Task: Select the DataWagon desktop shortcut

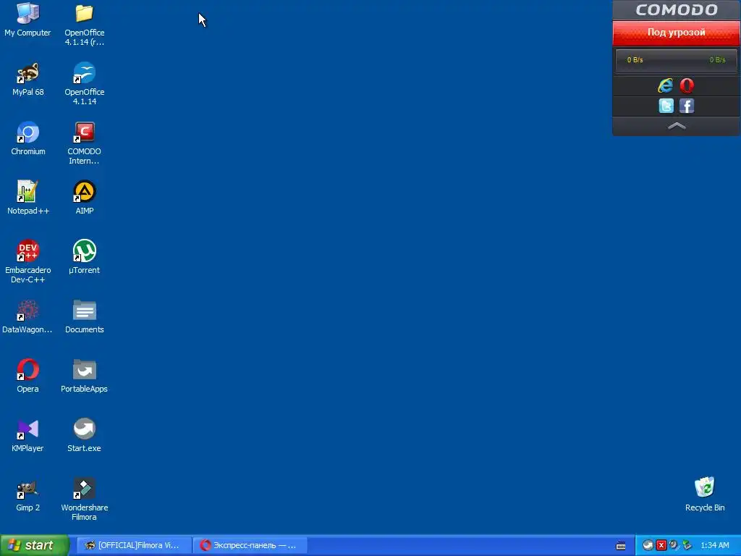Action: coord(27,316)
